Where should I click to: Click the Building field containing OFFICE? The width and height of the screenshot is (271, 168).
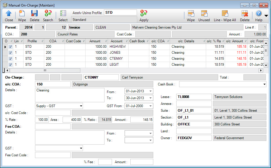[194, 124]
